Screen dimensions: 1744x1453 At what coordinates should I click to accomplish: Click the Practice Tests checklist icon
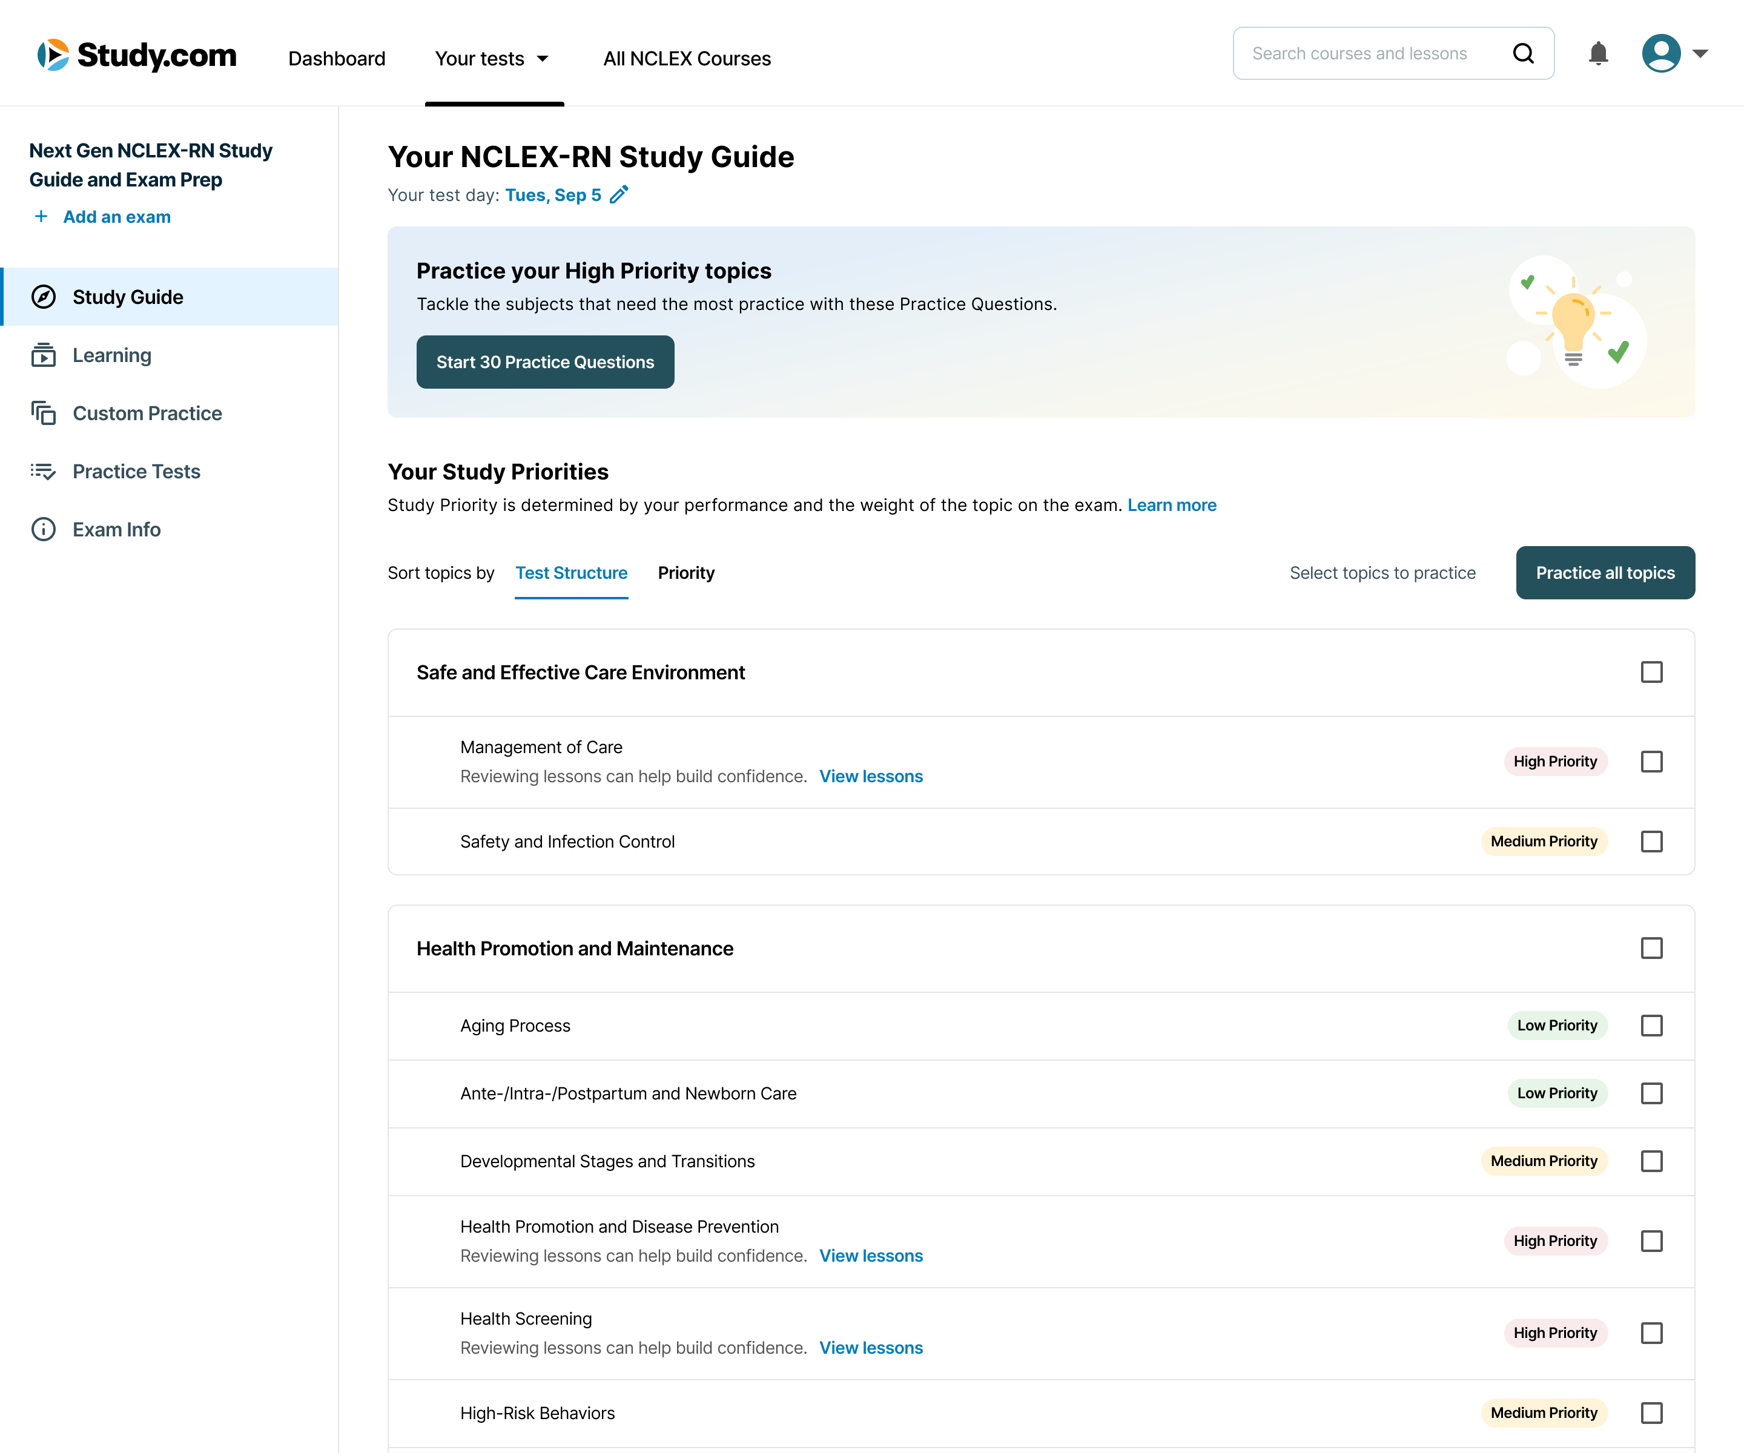pos(43,471)
